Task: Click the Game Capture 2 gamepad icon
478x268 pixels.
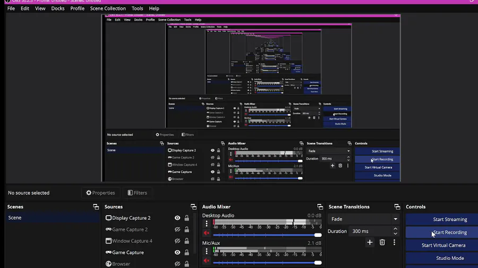Action: [108, 229]
